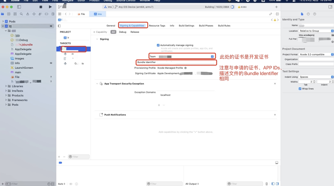Expand the Products group

click(x=6, y=96)
